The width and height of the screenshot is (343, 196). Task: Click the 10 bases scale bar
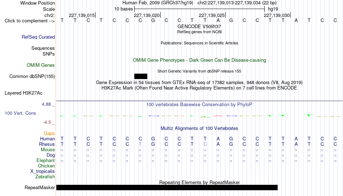pos(199,9)
